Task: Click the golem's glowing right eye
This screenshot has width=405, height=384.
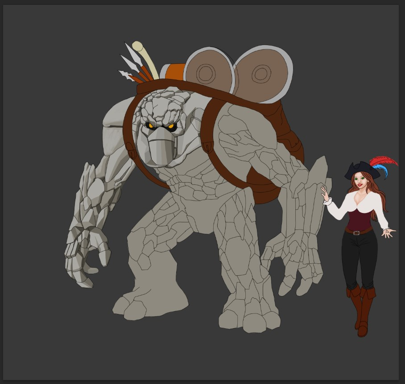Action: [x=171, y=127]
